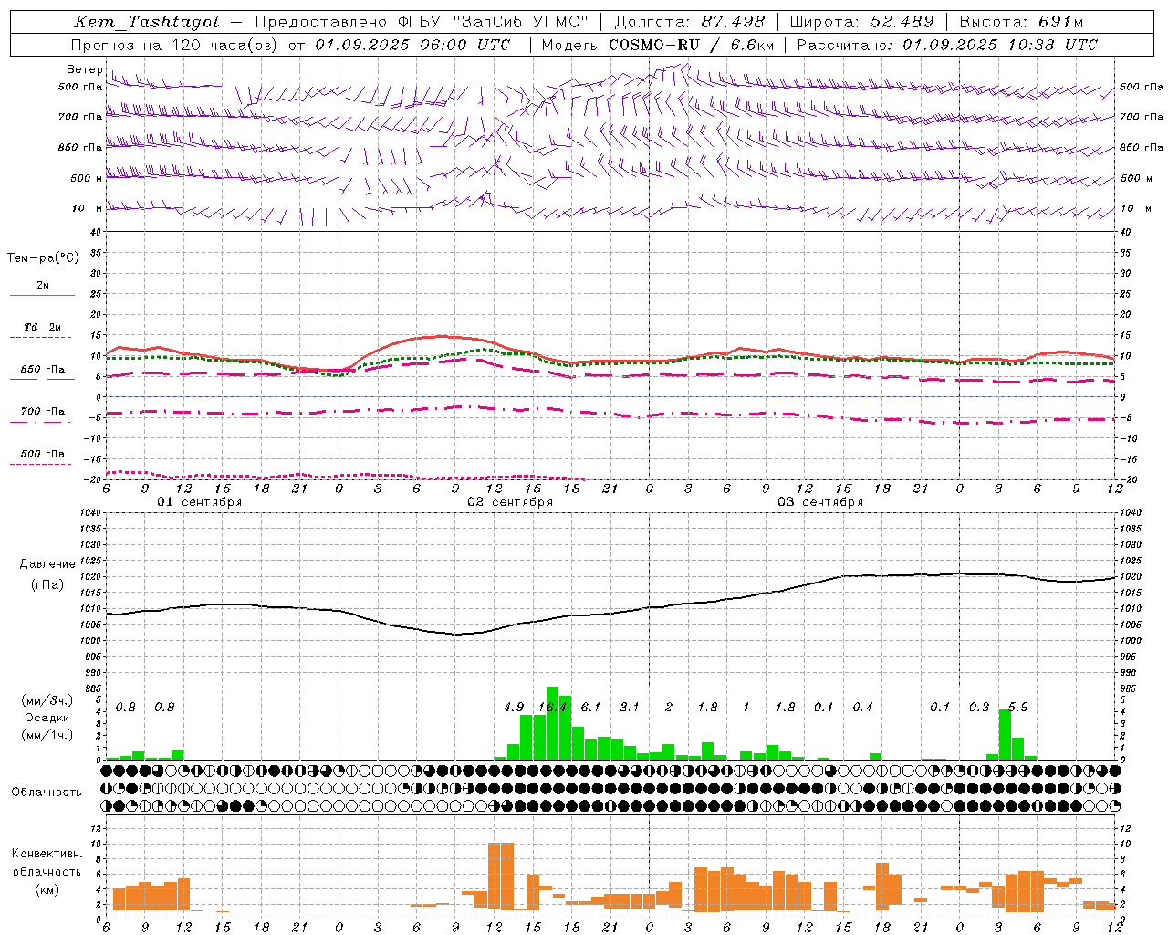Click the 6.1 precipitation total
The height and width of the screenshot is (935, 1168).
(x=591, y=708)
